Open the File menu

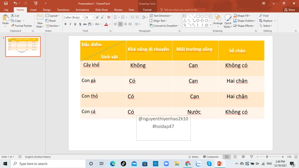coord(6,10)
